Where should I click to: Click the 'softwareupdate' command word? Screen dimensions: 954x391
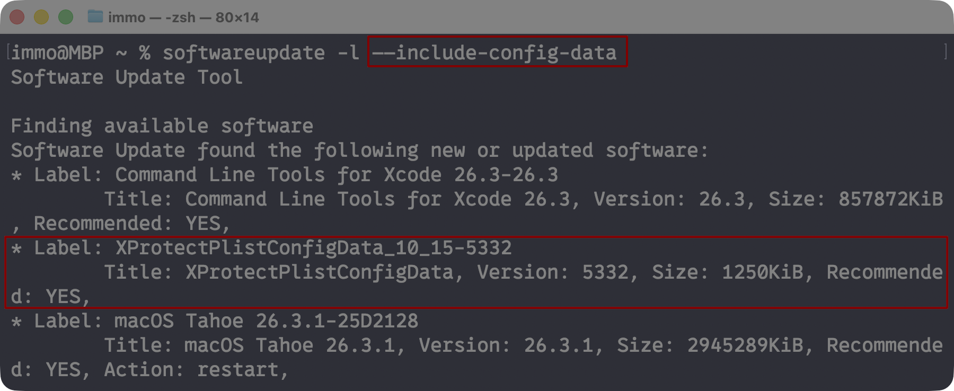point(243,52)
